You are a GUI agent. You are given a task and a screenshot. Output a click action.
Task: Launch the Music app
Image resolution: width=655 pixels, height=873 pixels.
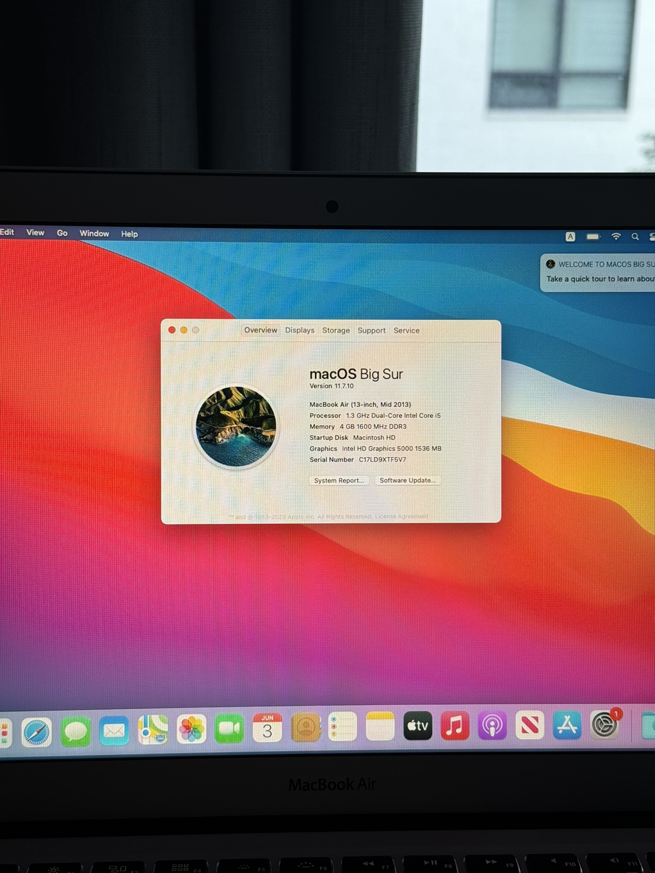pos(454,726)
